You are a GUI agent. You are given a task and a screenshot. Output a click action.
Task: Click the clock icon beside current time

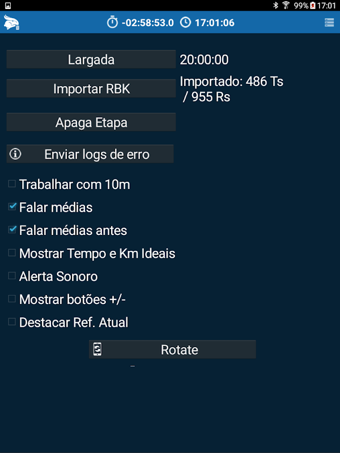click(x=185, y=23)
